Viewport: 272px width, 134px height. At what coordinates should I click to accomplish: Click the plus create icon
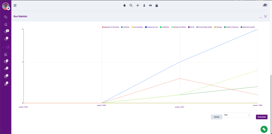[137, 6]
